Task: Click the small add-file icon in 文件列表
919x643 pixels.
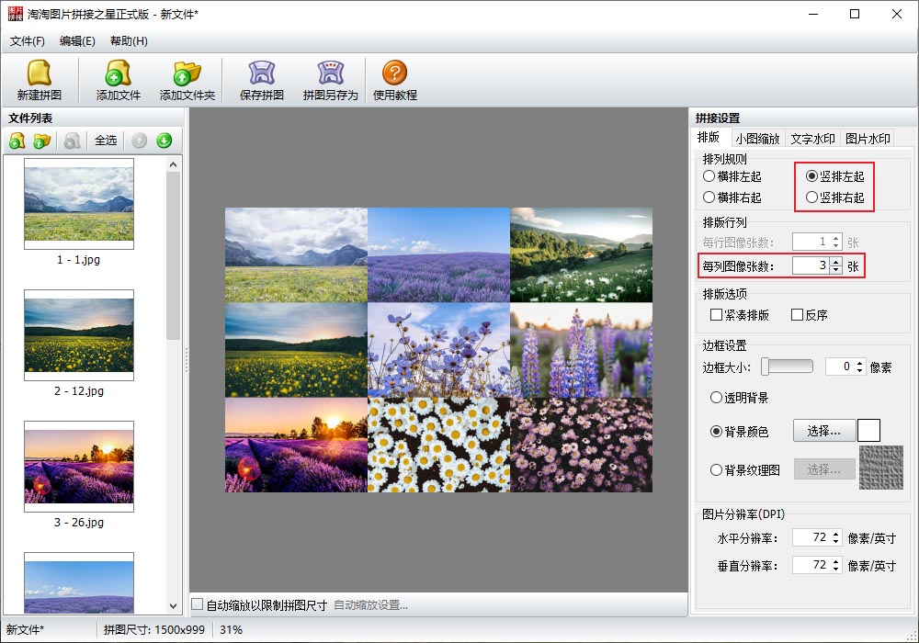Action: (x=17, y=141)
